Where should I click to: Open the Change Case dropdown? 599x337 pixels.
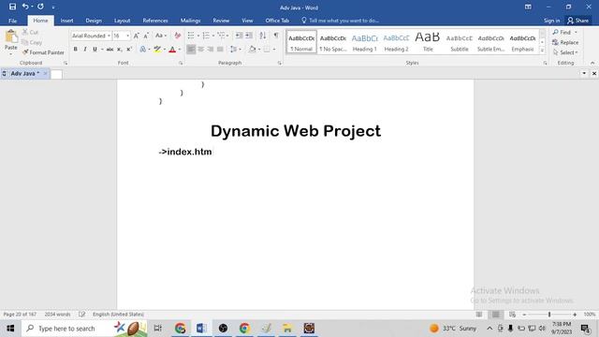pyautogui.click(x=161, y=36)
